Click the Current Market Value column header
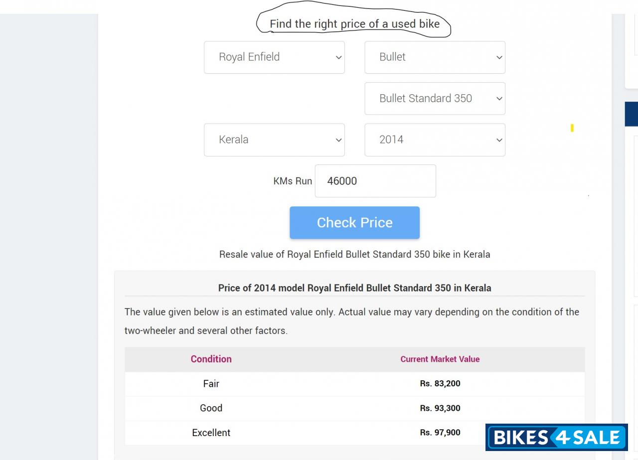The height and width of the screenshot is (460, 638). pos(440,359)
